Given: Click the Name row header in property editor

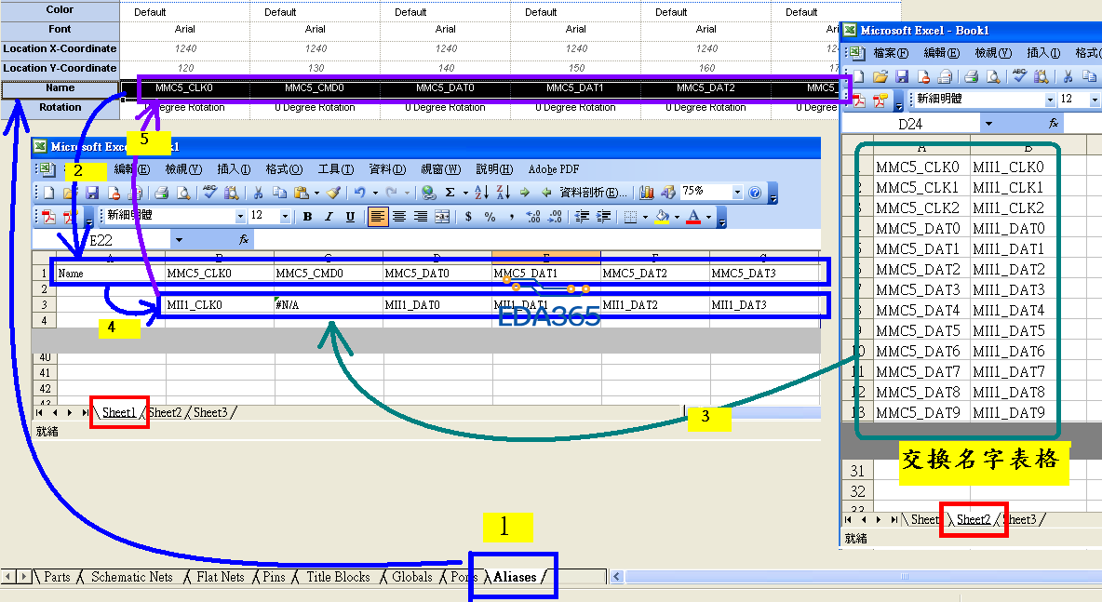Looking at the screenshot, I should pyautogui.click(x=60, y=88).
